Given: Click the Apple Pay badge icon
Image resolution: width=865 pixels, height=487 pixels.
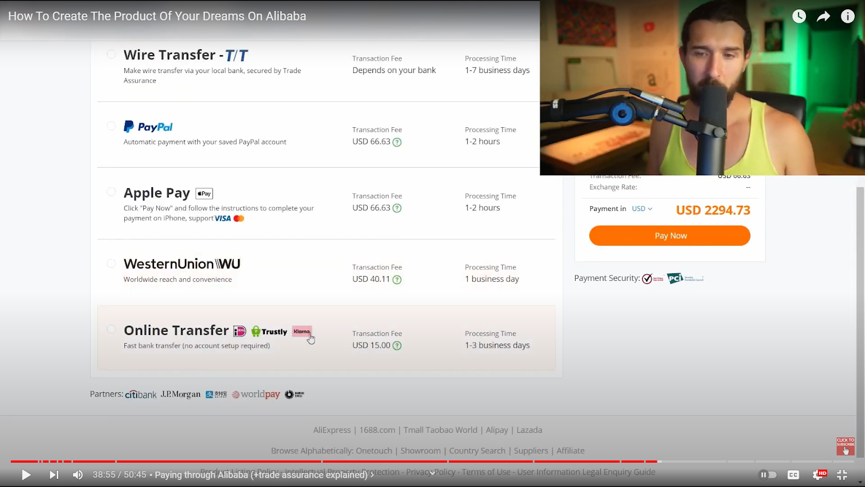Looking at the screenshot, I should [204, 194].
